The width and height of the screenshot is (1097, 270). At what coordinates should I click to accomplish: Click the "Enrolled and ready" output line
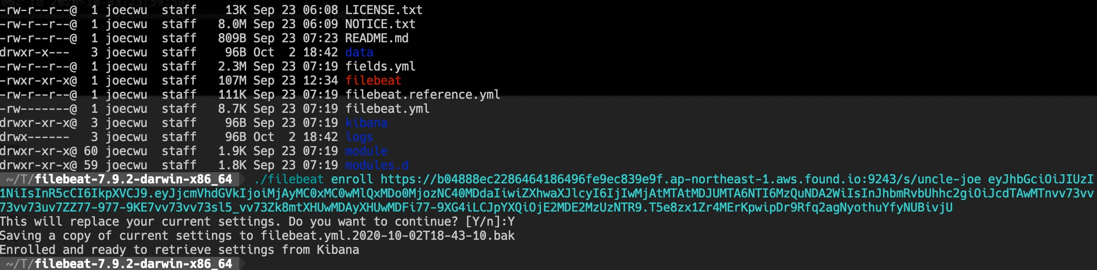(x=179, y=250)
